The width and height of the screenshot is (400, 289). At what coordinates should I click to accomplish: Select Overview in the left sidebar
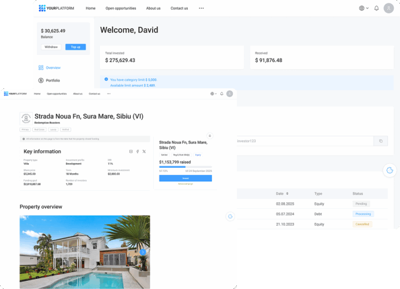coord(53,68)
